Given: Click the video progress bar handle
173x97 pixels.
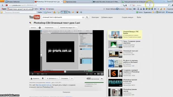Looking at the screenshot, I should [65, 72].
